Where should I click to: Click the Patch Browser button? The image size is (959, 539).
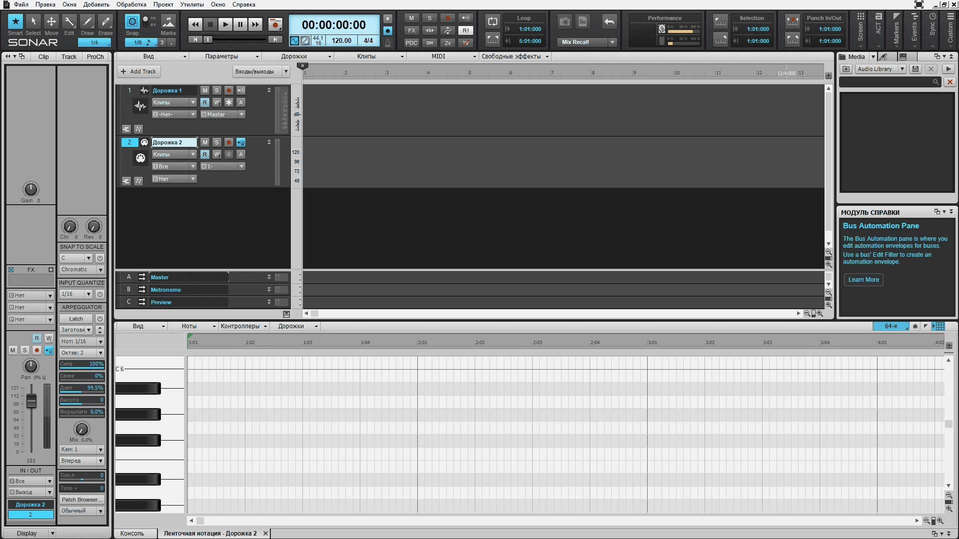[x=81, y=500]
